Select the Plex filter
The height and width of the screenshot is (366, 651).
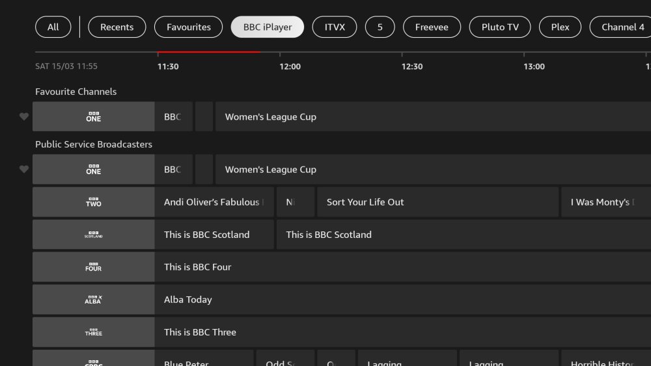click(560, 27)
